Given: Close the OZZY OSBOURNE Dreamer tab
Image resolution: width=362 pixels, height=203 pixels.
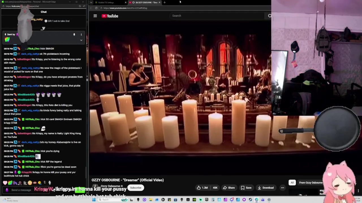Looking at the screenshot, I should (160, 3).
